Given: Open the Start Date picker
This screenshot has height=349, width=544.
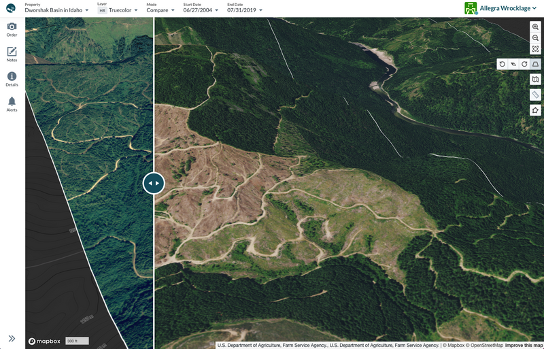Looking at the screenshot, I should point(201,11).
